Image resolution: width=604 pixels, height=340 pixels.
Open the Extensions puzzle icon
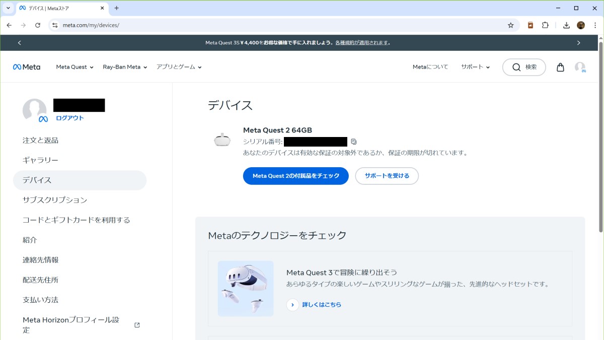pyautogui.click(x=545, y=25)
